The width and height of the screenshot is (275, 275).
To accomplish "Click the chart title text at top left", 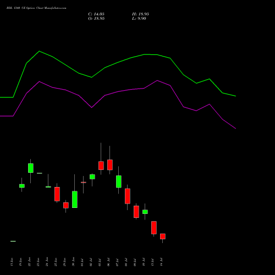I will [36, 8].
